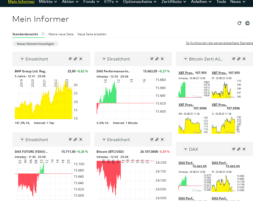Edit the DAX widget with pencil icon
Viewport: 253px width, 201px height.
[239, 149]
